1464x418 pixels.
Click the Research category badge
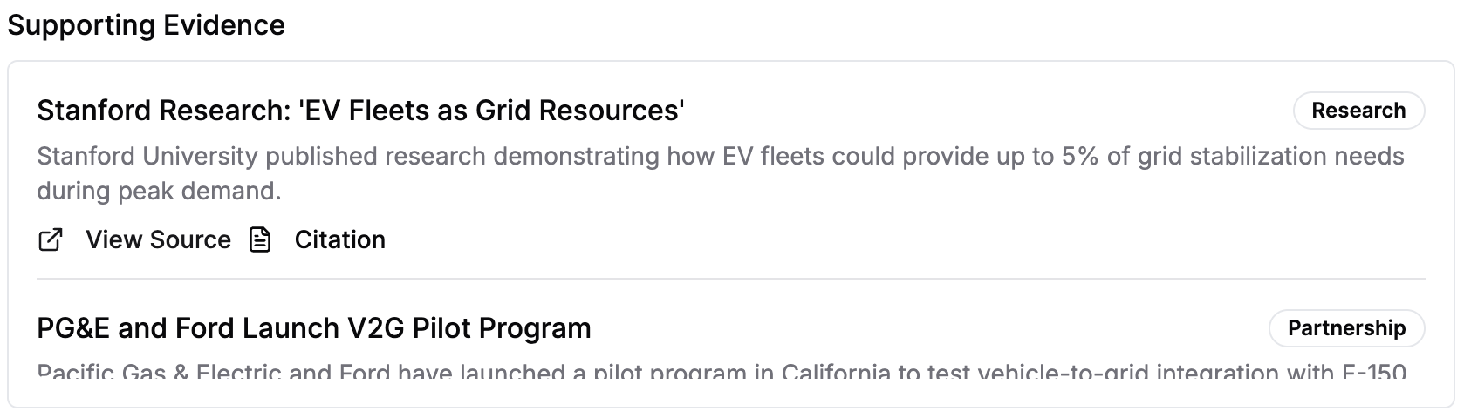[1358, 111]
